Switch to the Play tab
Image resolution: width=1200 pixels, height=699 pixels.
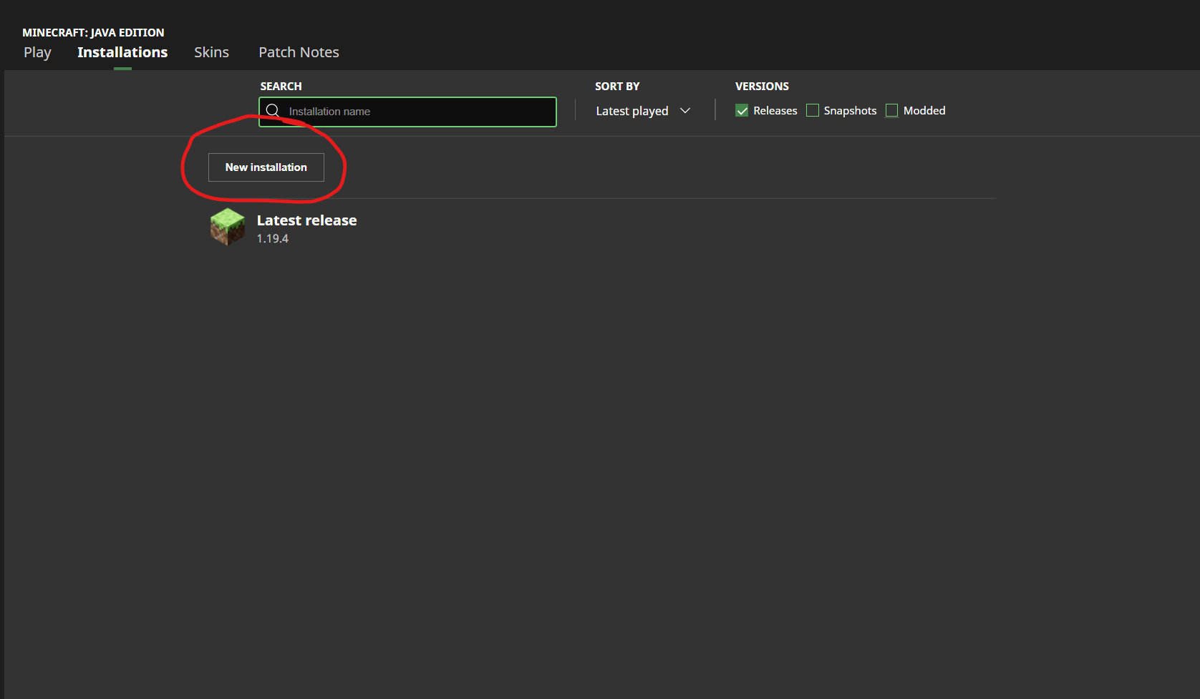(37, 52)
